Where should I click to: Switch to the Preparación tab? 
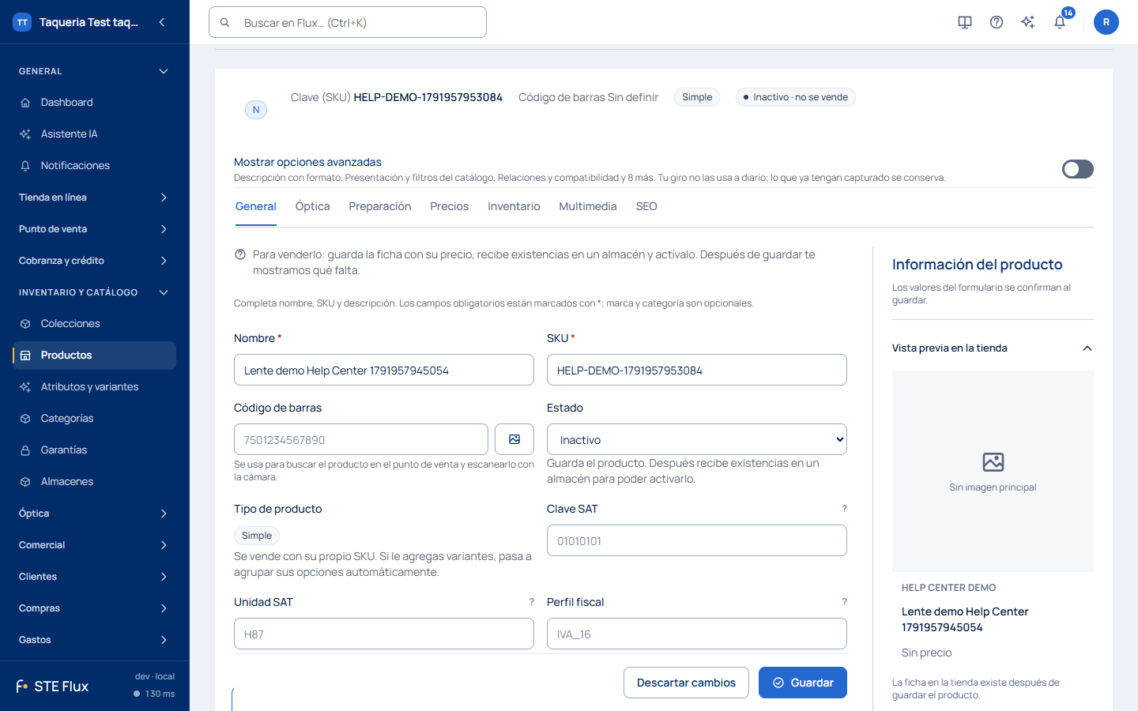pyautogui.click(x=380, y=206)
